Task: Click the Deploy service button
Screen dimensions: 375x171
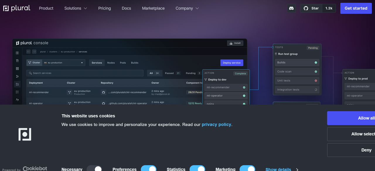Action: (x=232, y=63)
